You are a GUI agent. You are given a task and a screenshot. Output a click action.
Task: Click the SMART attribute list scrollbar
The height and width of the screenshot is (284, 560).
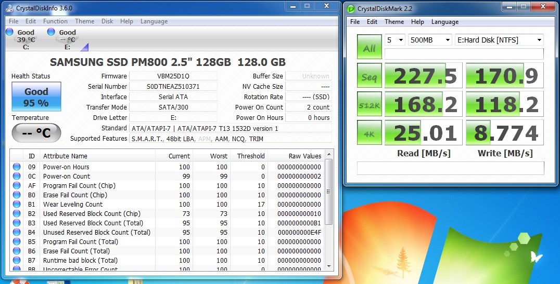(x=328, y=208)
